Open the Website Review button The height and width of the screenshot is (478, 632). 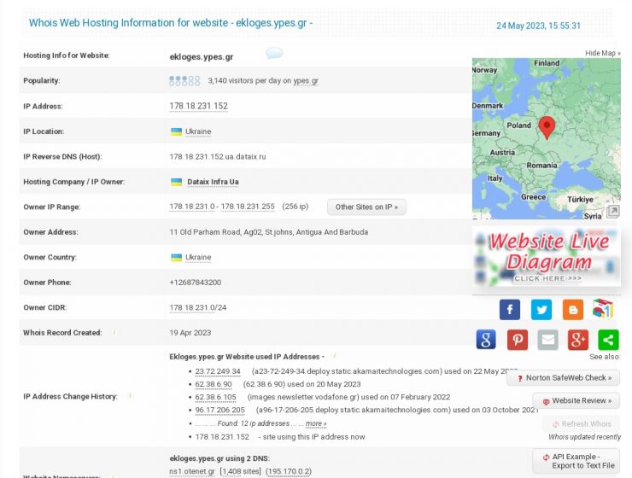pyautogui.click(x=576, y=400)
